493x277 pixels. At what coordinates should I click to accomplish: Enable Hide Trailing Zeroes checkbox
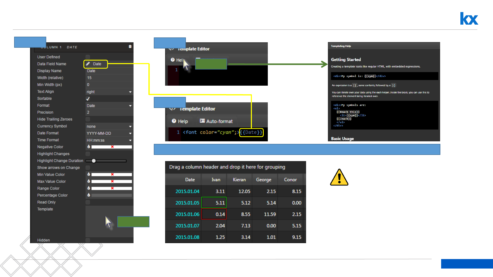(x=88, y=119)
